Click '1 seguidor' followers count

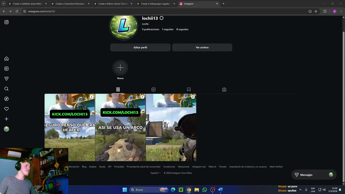click(x=168, y=29)
